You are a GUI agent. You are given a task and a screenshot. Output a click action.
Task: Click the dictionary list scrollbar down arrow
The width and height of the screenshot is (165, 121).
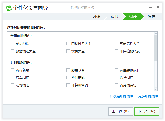pyautogui.click(x=156, y=89)
